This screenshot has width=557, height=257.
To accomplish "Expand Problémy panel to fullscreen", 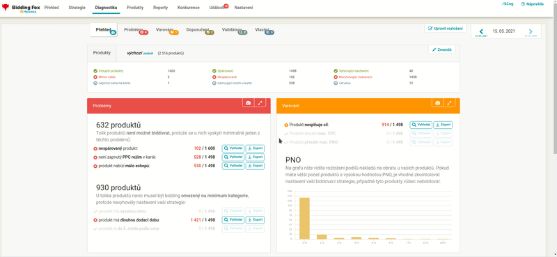I will tap(260, 102).
